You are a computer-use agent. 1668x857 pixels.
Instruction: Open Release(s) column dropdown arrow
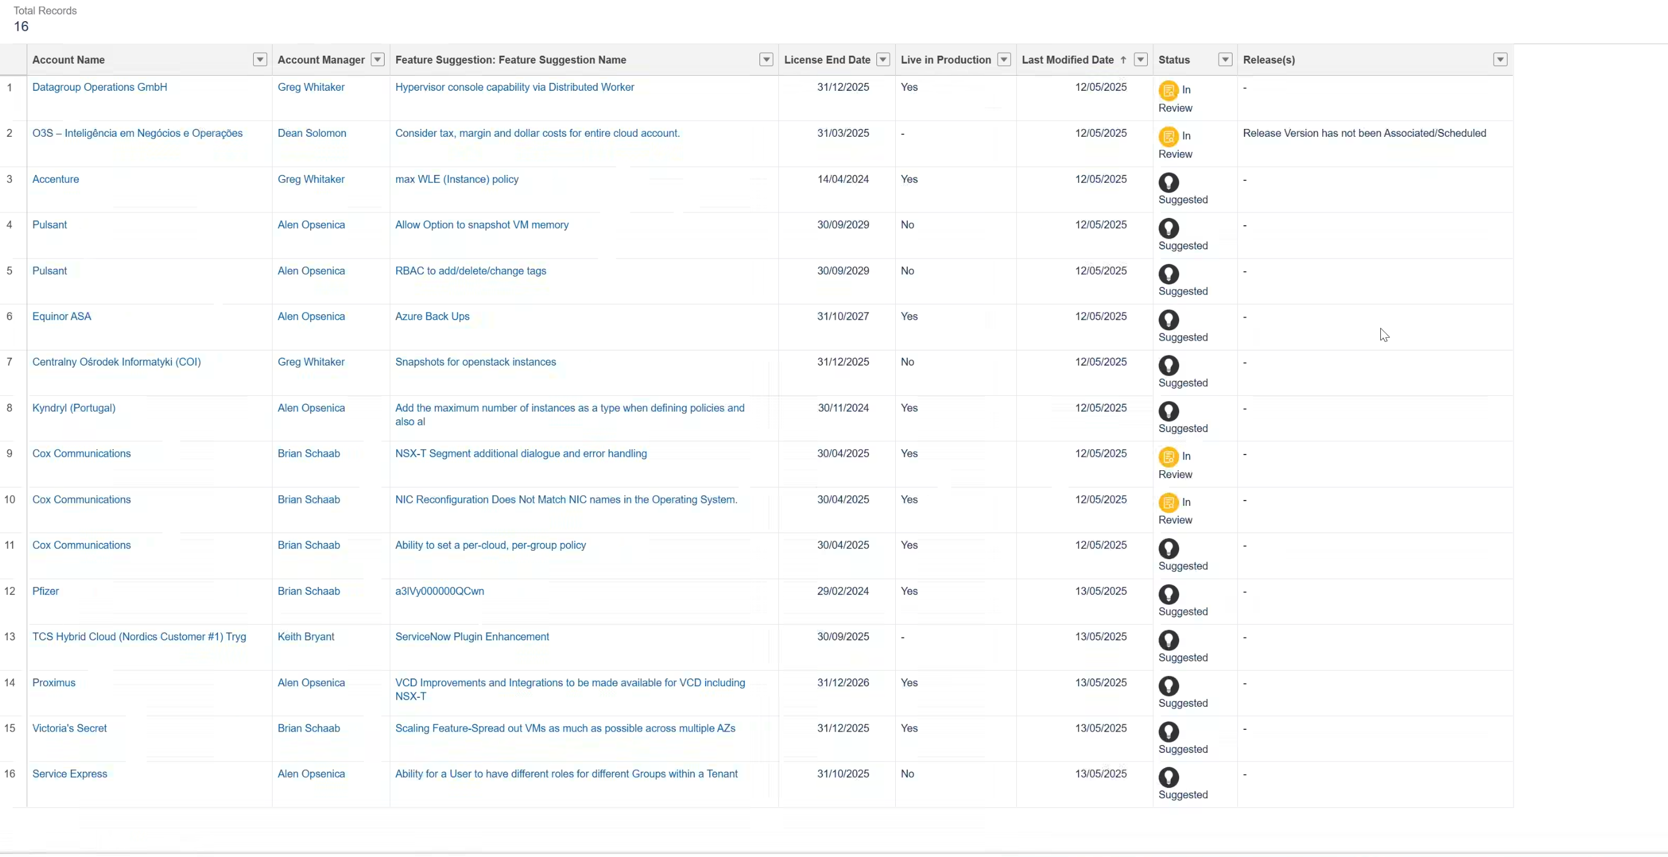coord(1500,59)
